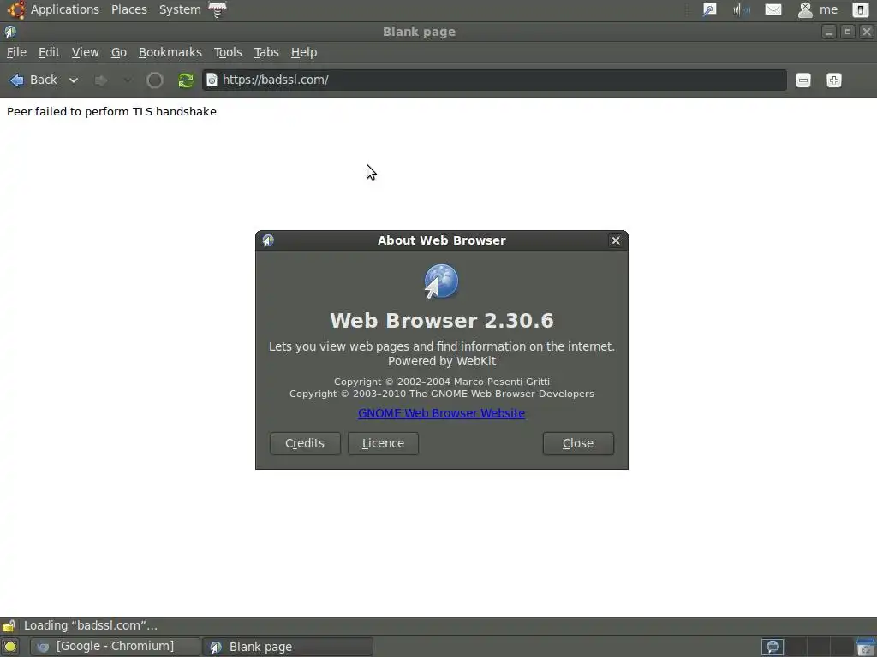Screen dimensions: 877x657
Task: Click 'Peer failed to perform TLS handshake' text
Action: coord(111,112)
